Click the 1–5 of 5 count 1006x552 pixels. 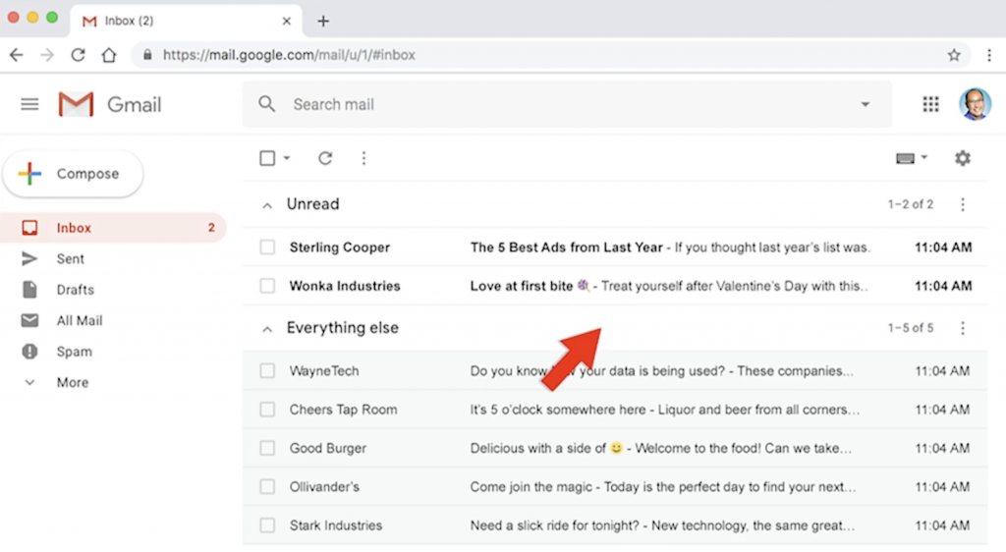(x=911, y=328)
